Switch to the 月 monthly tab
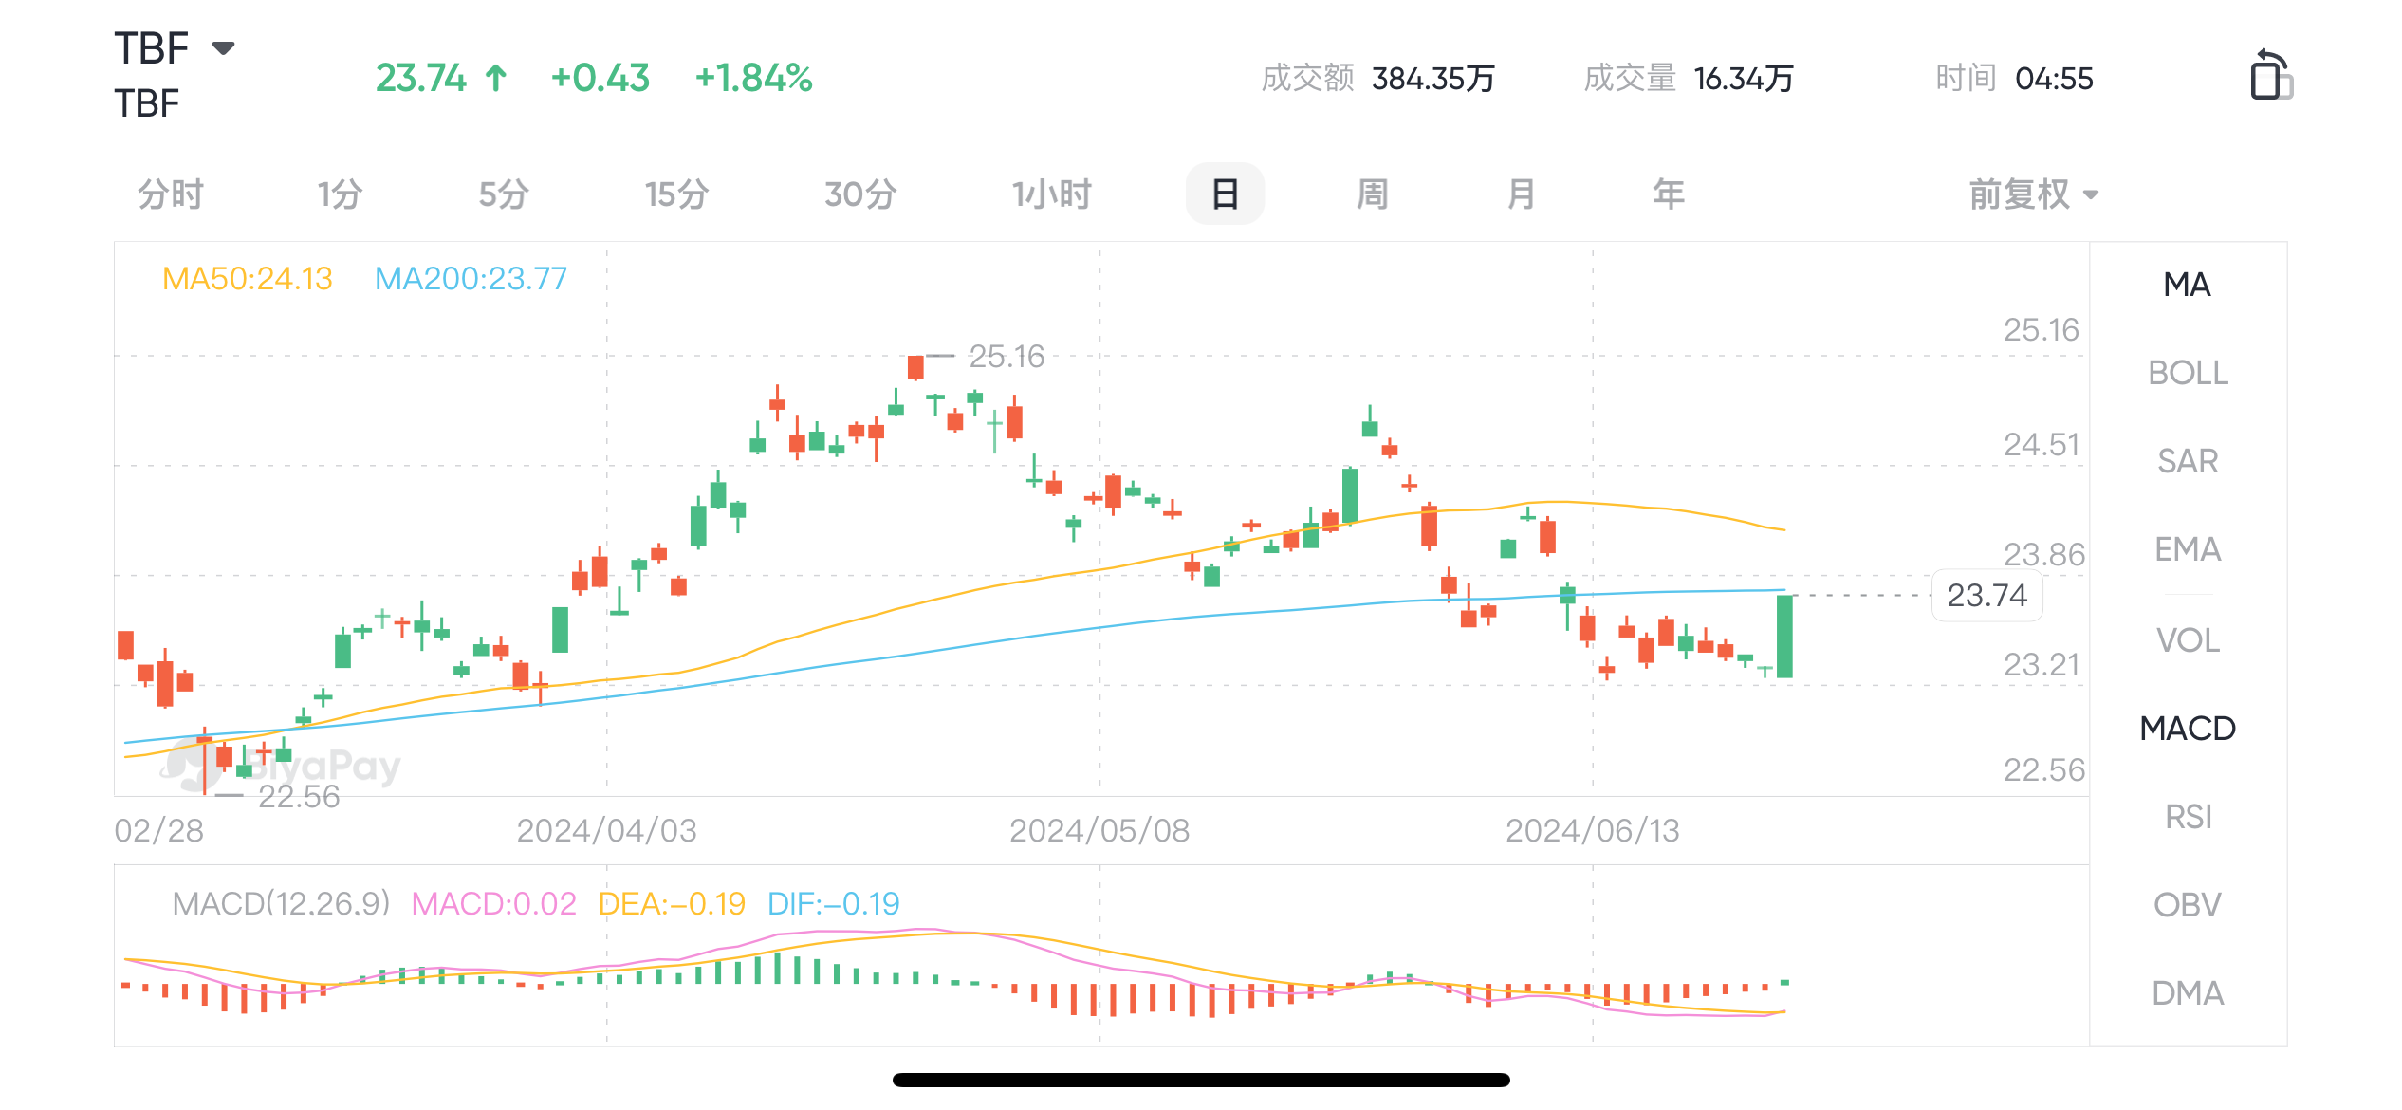Viewport: 2402px width, 1110px height. 1521,194
